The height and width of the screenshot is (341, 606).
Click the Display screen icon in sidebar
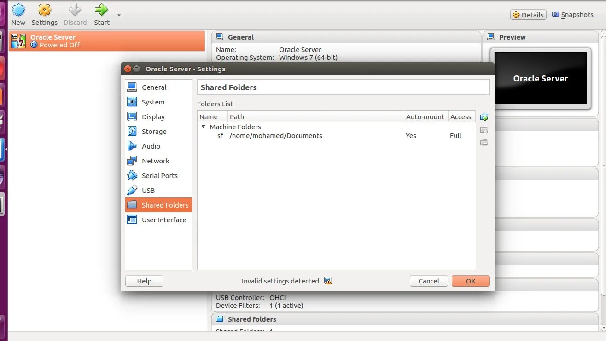point(132,116)
